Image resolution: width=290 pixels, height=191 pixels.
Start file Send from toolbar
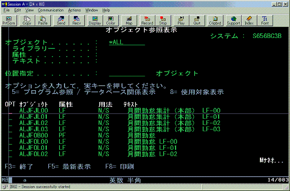[61, 20]
